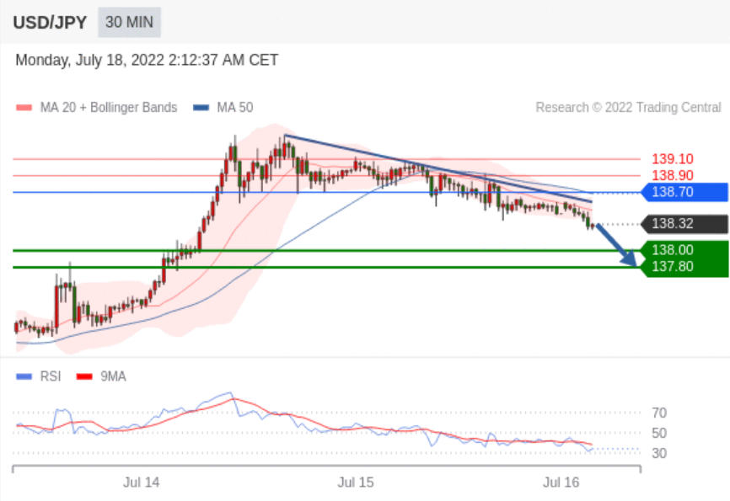Click the MA 50 legend label
This screenshot has width=730, height=501.
point(235,108)
